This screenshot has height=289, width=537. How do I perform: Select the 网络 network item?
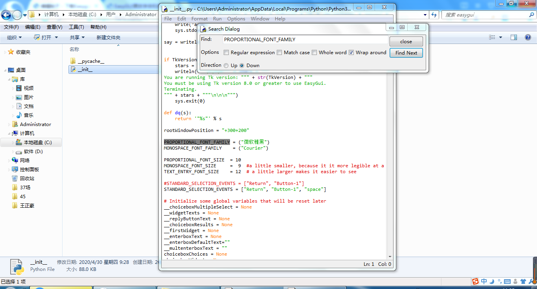21,161
